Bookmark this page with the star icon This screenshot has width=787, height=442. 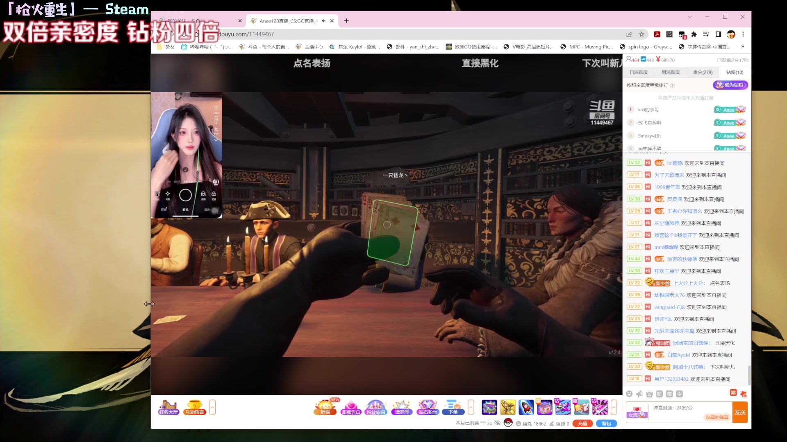coord(642,34)
